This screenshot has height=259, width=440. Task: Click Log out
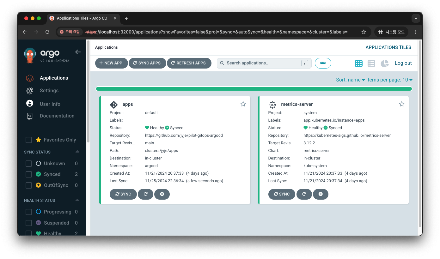pyautogui.click(x=403, y=63)
